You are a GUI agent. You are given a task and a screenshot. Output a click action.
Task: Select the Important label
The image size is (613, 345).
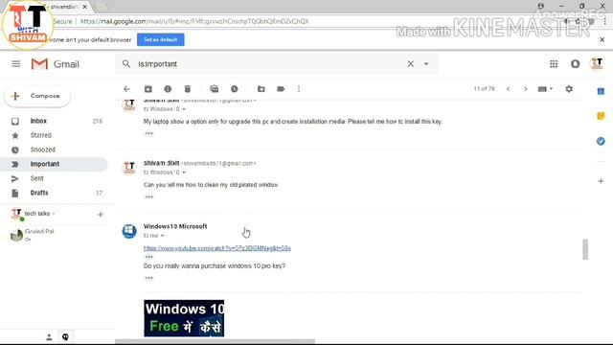[54, 164]
